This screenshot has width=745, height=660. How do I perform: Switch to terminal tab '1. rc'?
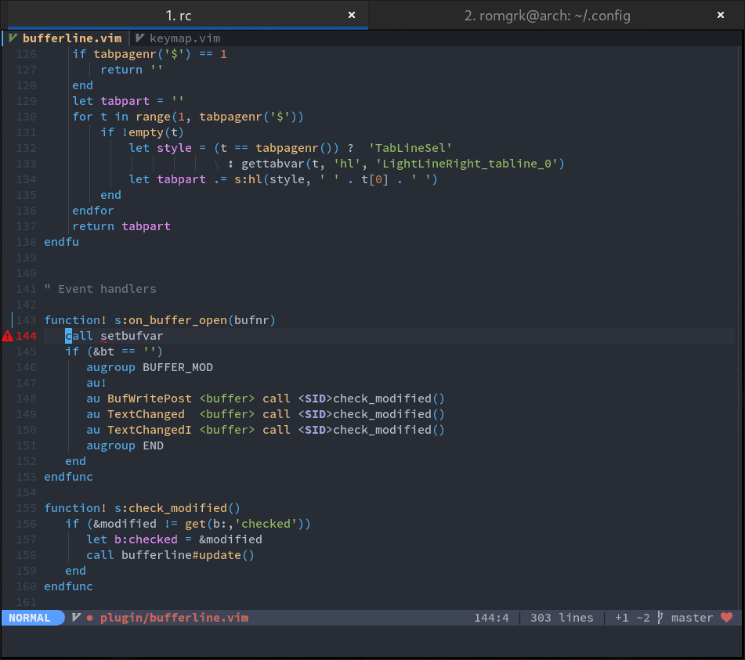(179, 16)
